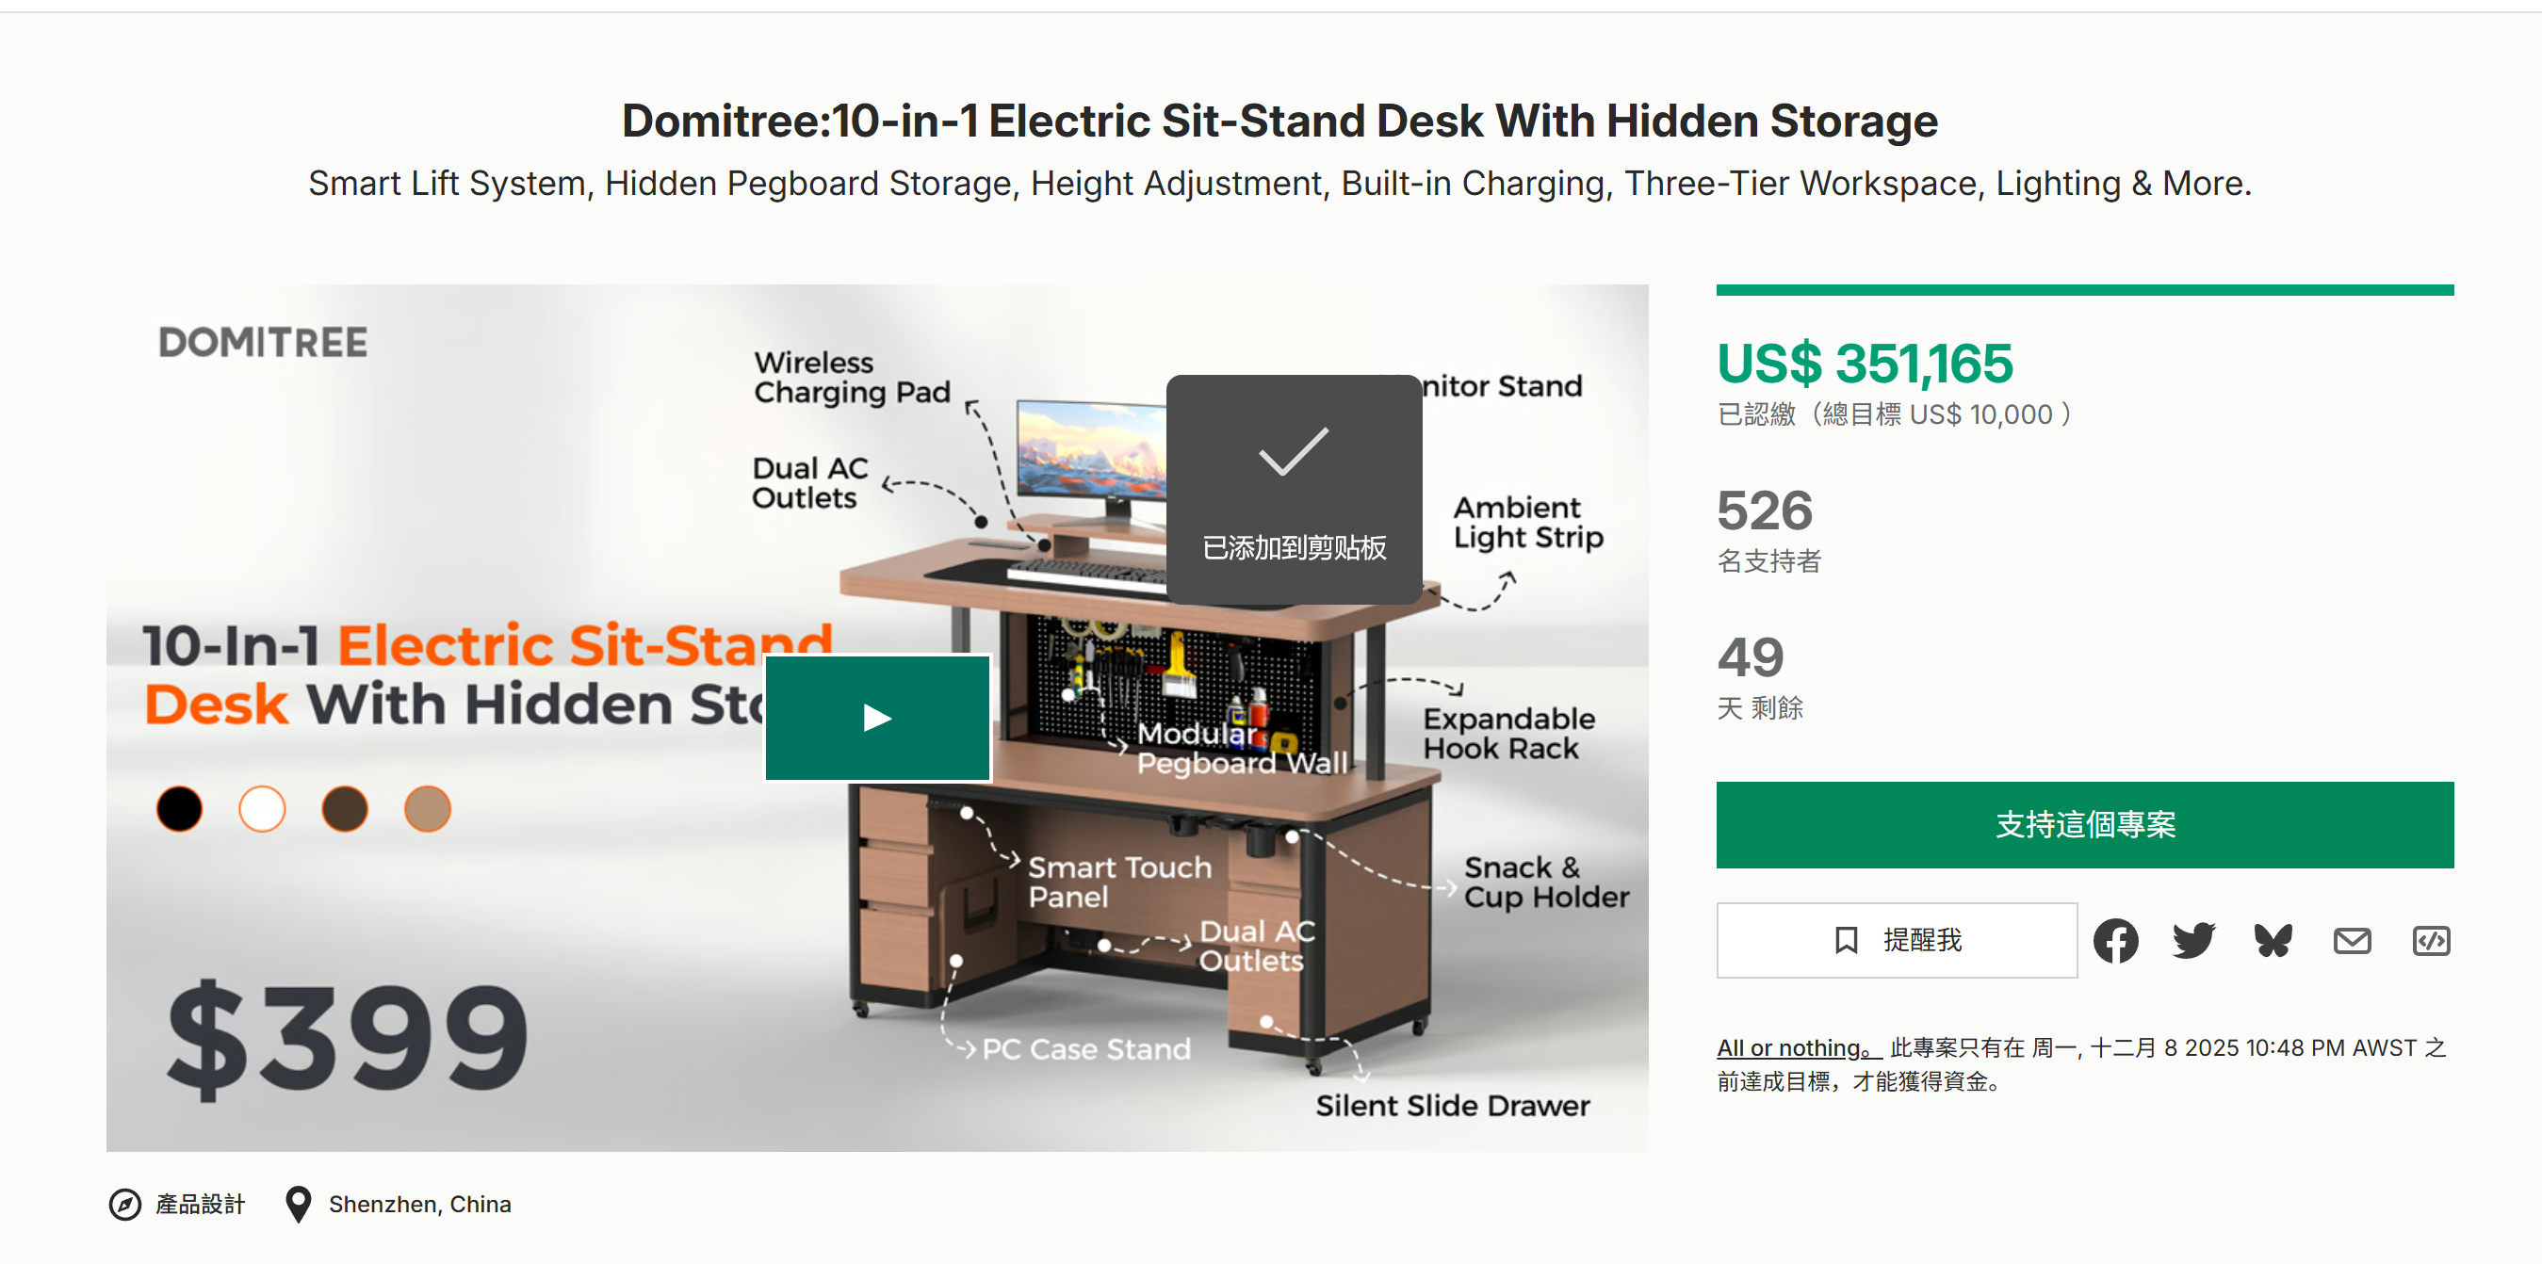
Task: Select the light tan color swatch
Action: pos(428,809)
